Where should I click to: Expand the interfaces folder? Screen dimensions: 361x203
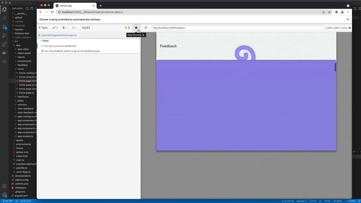tap(23, 96)
